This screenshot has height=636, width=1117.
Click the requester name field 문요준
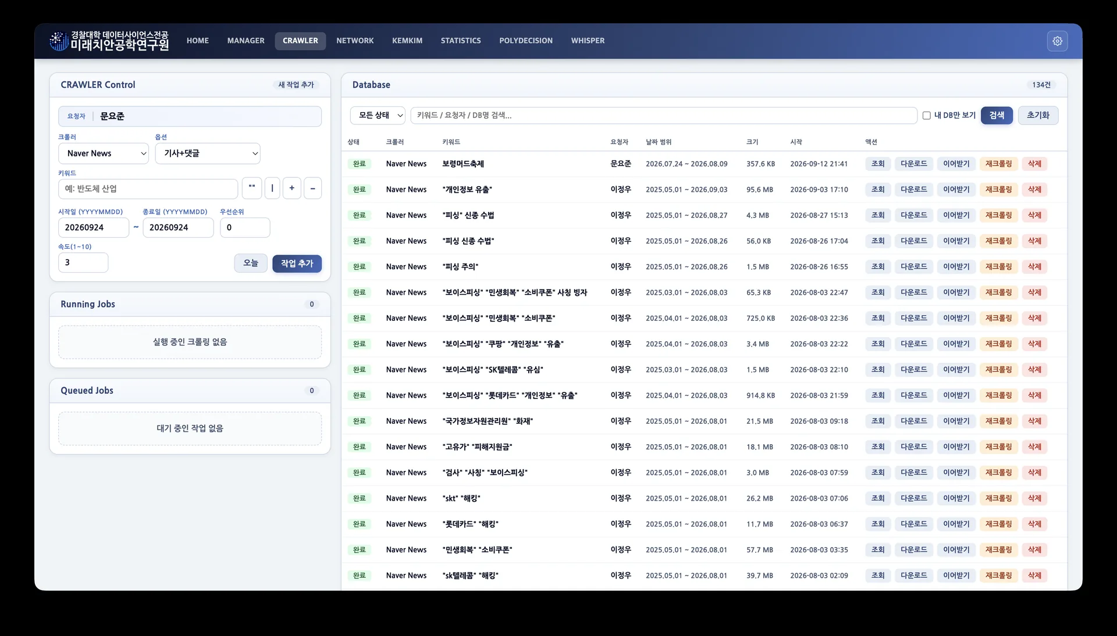[x=190, y=116]
